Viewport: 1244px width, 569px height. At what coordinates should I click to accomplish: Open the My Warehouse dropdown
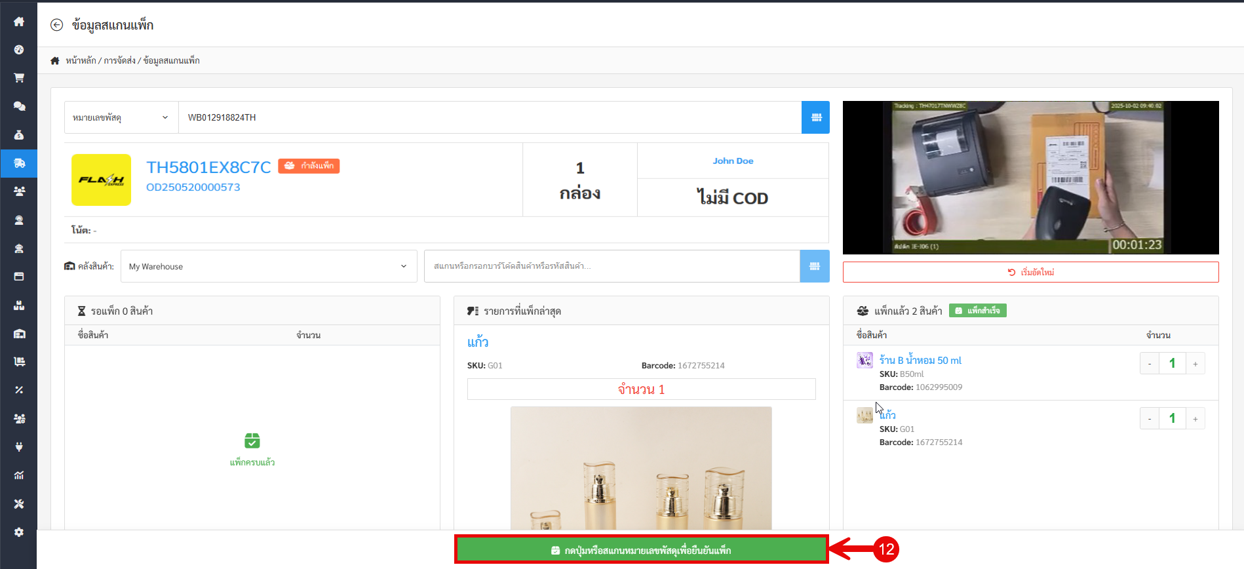[269, 266]
